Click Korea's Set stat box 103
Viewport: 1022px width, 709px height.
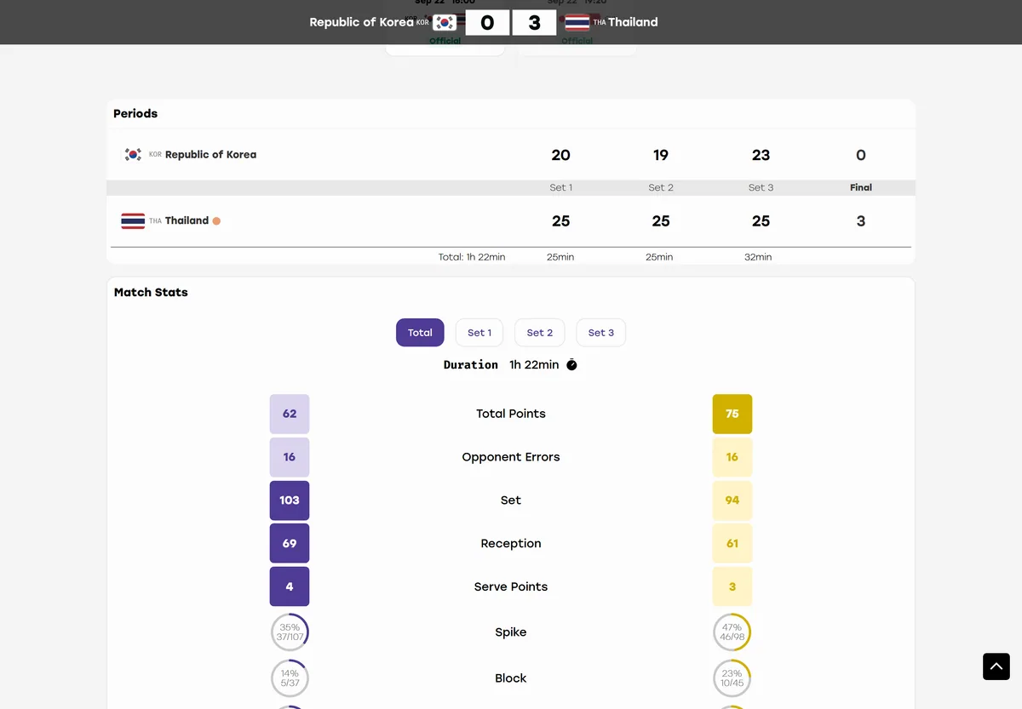point(290,500)
